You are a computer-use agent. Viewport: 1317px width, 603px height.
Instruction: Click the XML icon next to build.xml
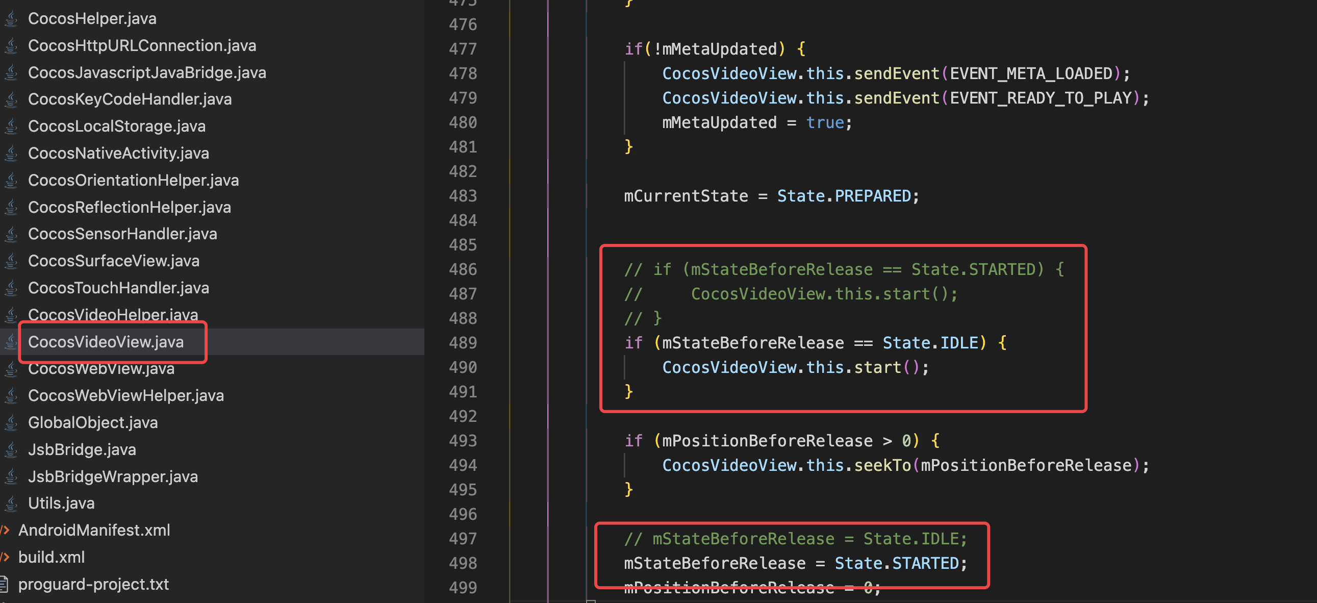pyautogui.click(x=5, y=557)
